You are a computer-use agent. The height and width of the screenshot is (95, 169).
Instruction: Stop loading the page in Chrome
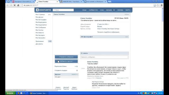click(x=15, y=5)
